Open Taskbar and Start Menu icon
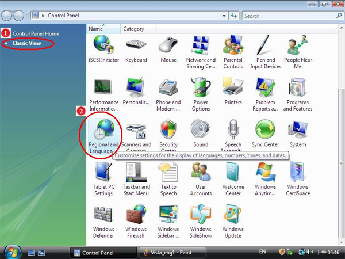 (136, 172)
